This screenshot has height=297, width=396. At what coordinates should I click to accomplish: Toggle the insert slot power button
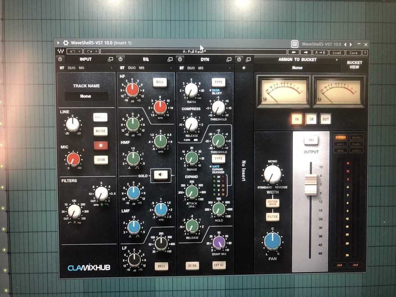[x=239, y=59]
